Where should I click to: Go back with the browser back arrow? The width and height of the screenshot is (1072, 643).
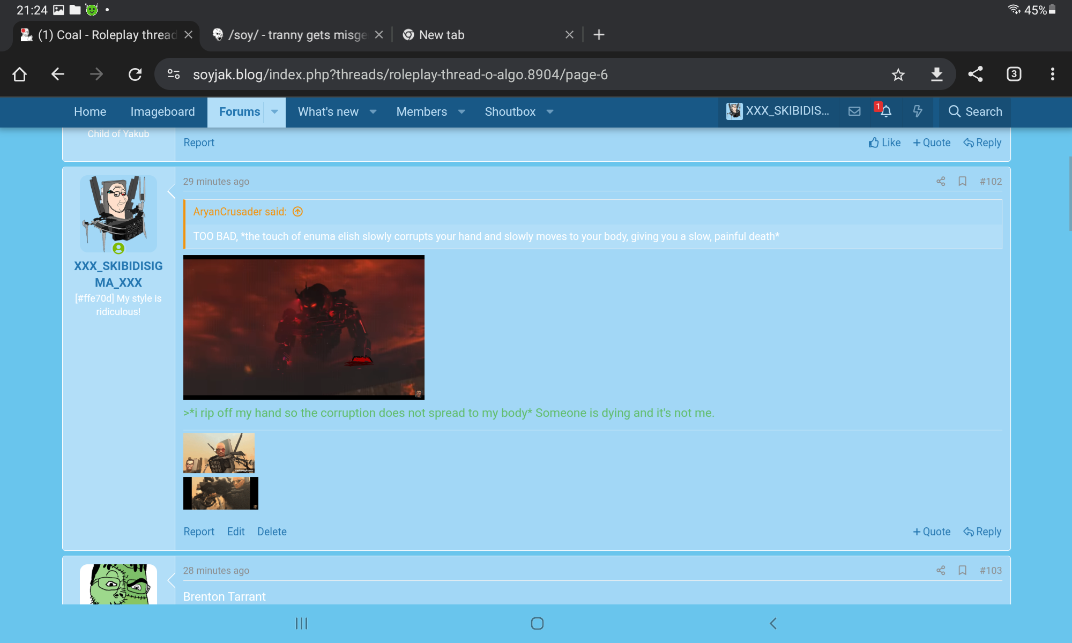coord(58,74)
